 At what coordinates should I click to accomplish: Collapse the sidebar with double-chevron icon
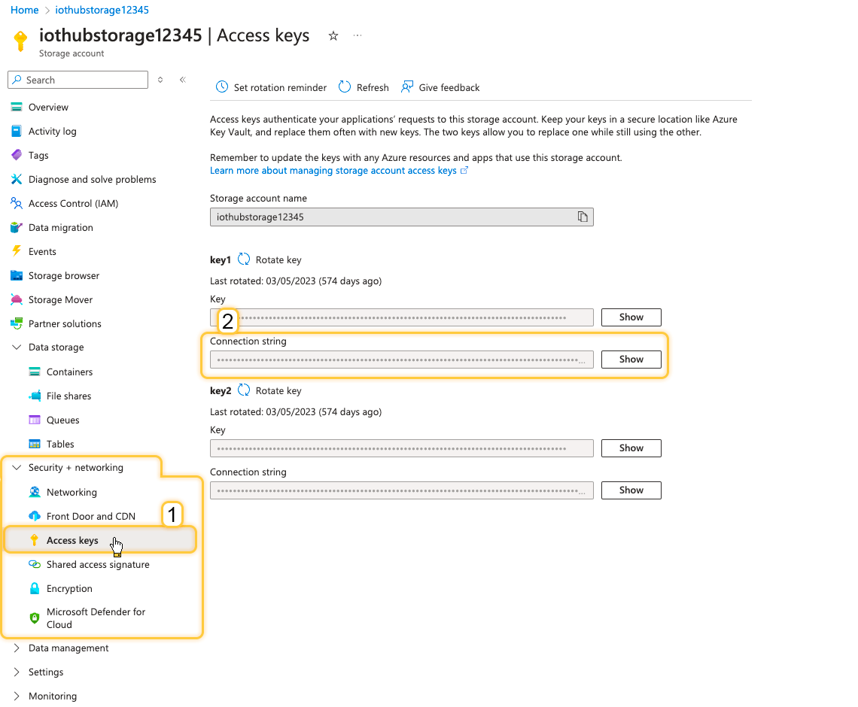click(x=182, y=80)
